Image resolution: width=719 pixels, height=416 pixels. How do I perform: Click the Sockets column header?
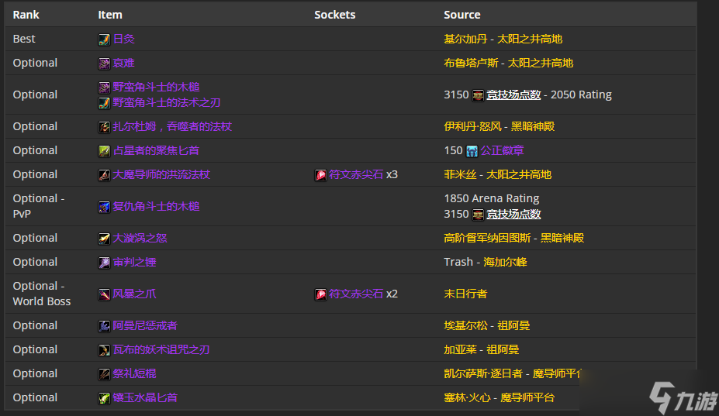pyautogui.click(x=335, y=15)
